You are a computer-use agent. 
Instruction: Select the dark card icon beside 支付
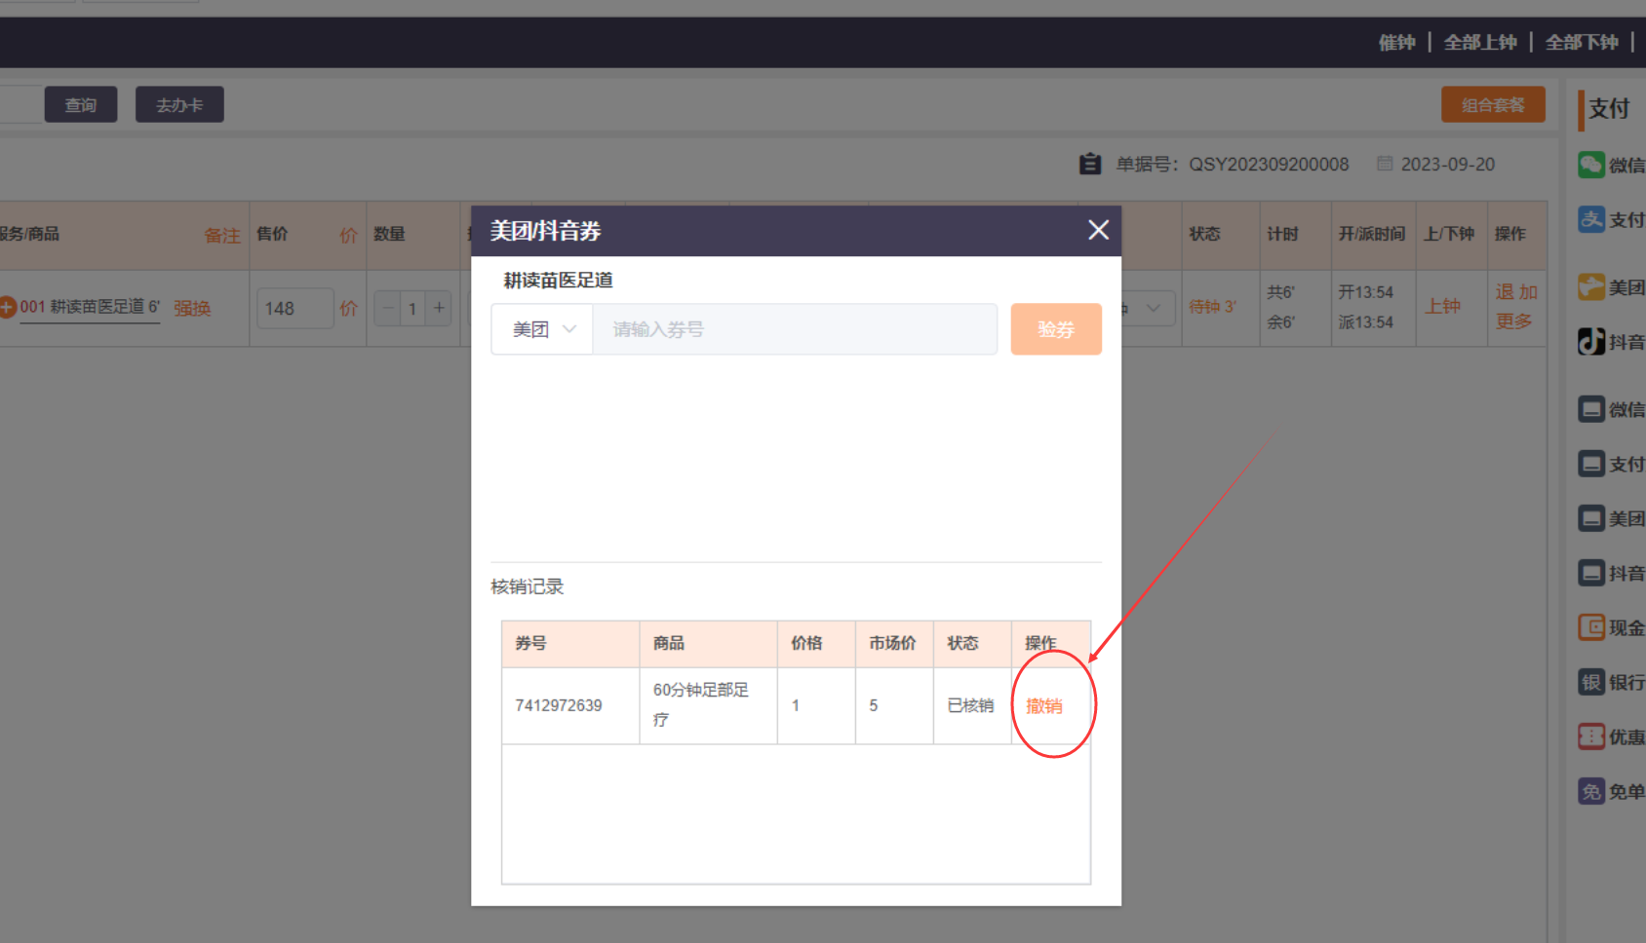point(1591,464)
